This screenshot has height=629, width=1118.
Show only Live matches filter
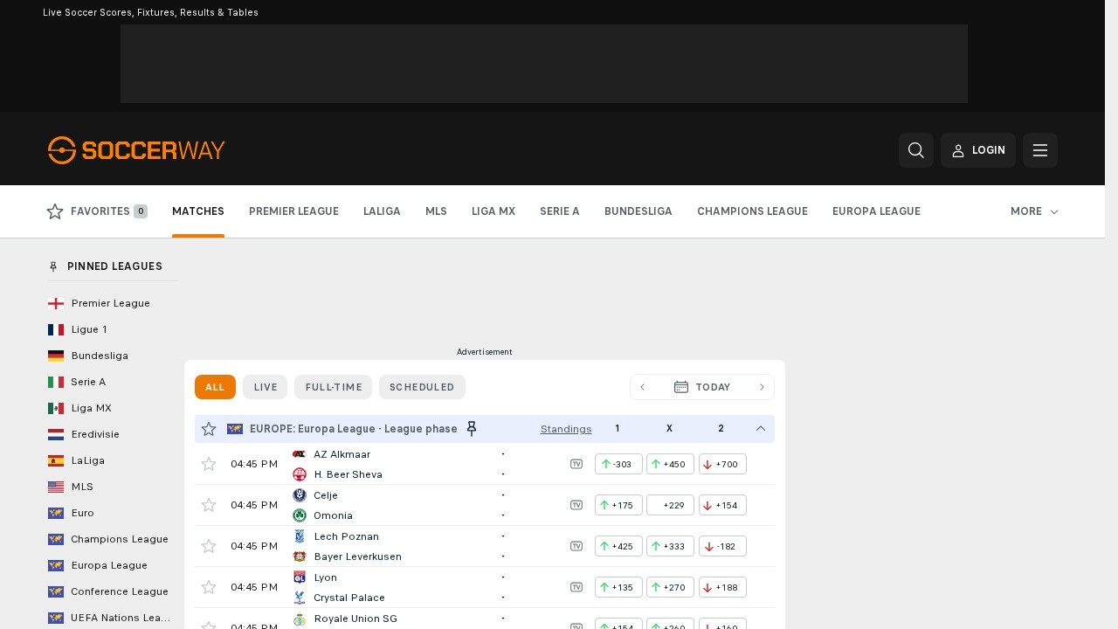(x=266, y=387)
